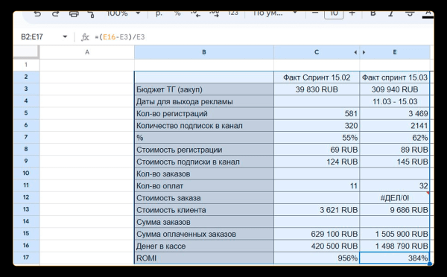The width and height of the screenshot is (447, 277).
Task: Select the cell with 629 100 RUB
Action: point(317,234)
